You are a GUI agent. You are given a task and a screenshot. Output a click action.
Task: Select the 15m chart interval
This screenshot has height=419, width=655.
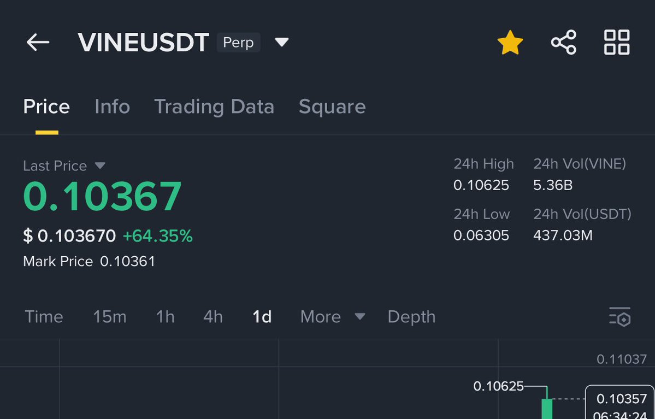(x=109, y=317)
